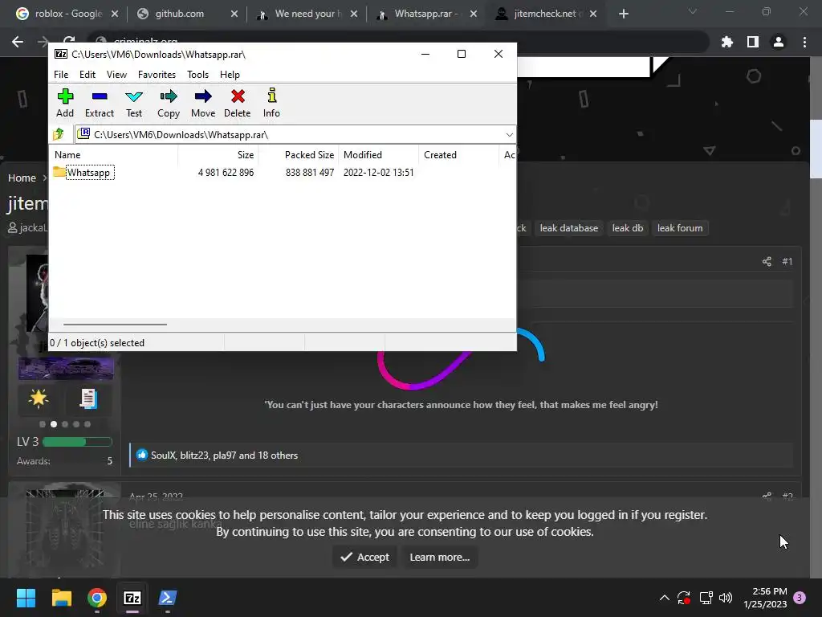Expand the 7-Zip address path dropdown

[x=509, y=135]
